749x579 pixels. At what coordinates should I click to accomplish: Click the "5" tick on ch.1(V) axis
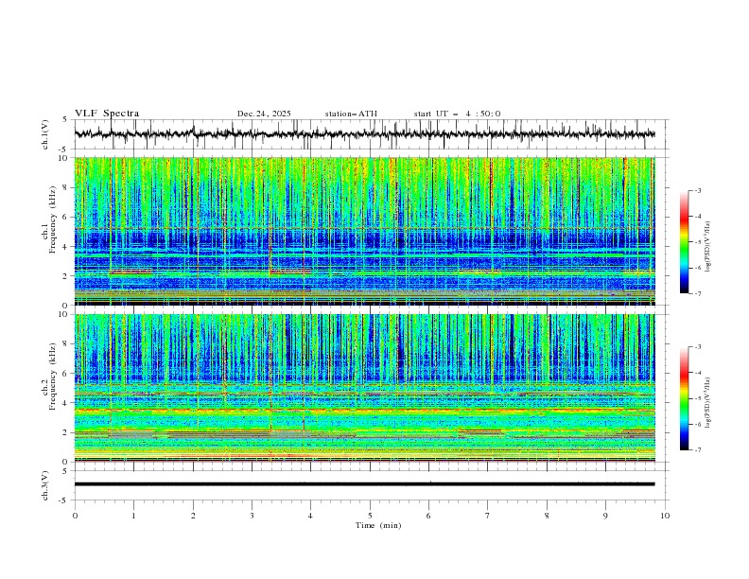[65, 120]
